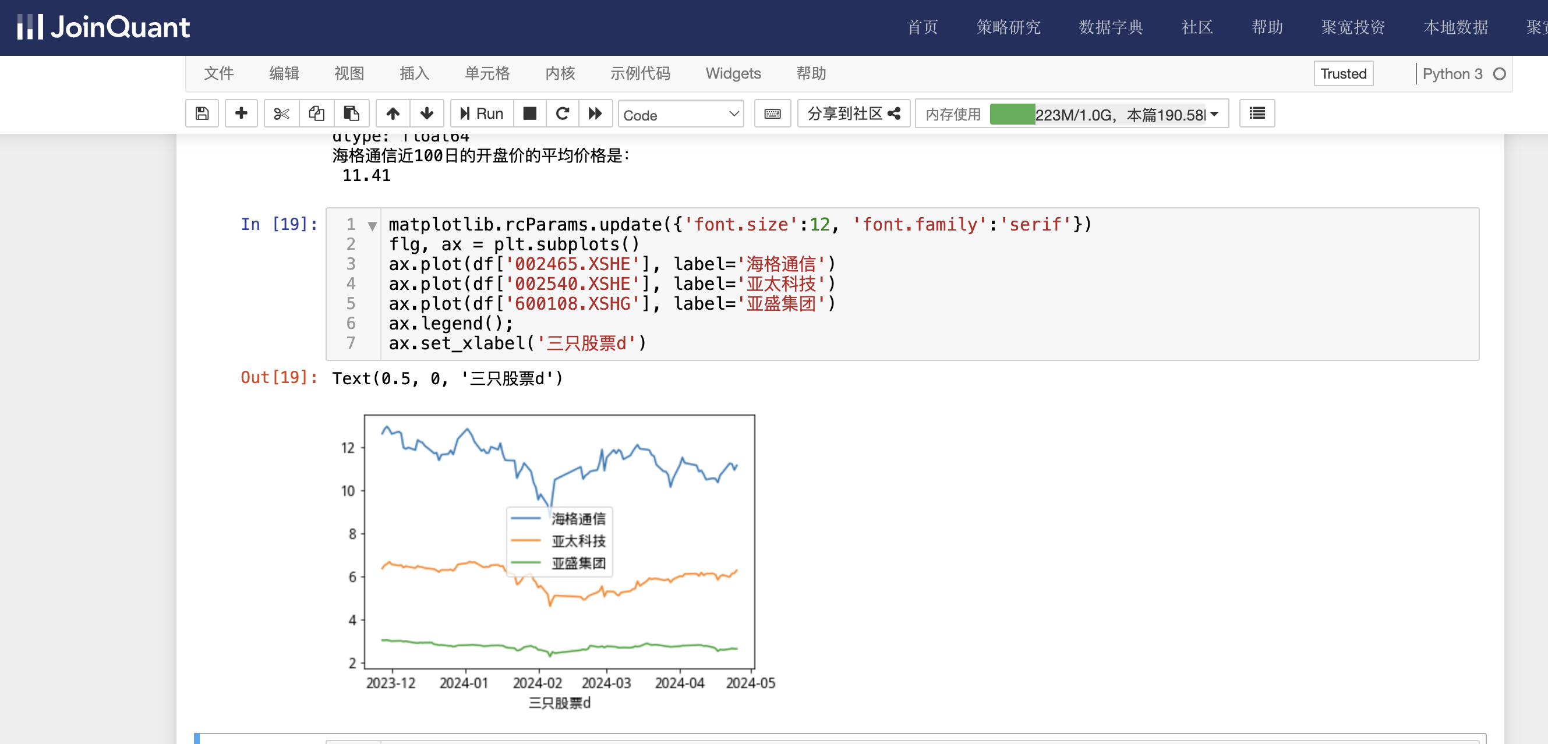
Task: Toggle the Trusted notebook indicator
Action: tap(1342, 74)
